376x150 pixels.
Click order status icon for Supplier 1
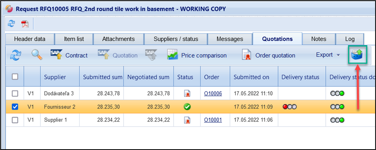pyautogui.click(x=187, y=120)
